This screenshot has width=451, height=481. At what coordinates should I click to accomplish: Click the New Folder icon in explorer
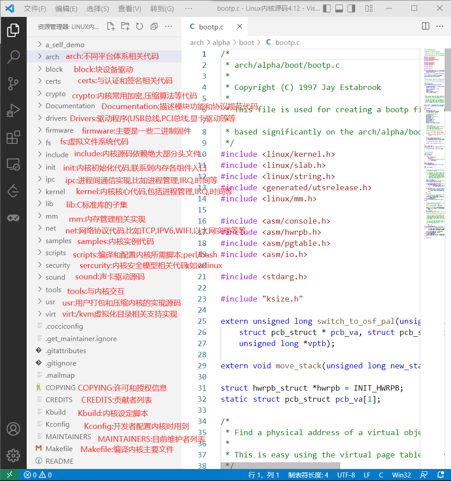(x=125, y=26)
